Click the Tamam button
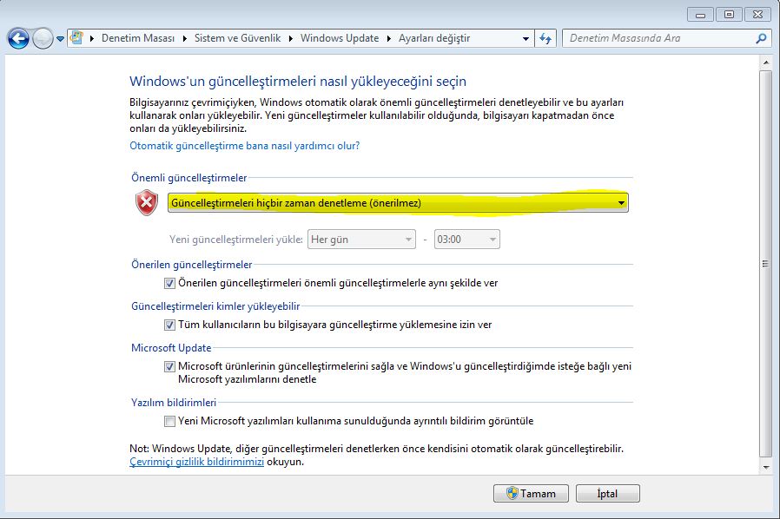 click(x=531, y=493)
